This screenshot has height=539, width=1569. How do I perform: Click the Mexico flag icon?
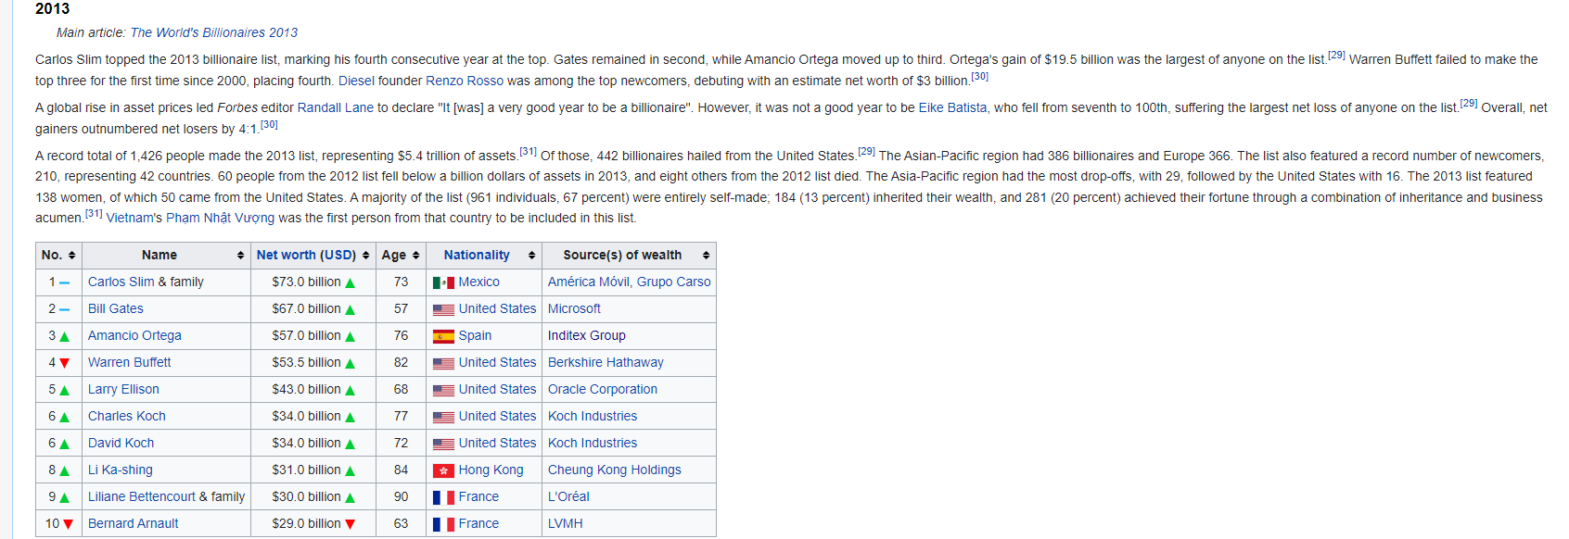coord(443,282)
